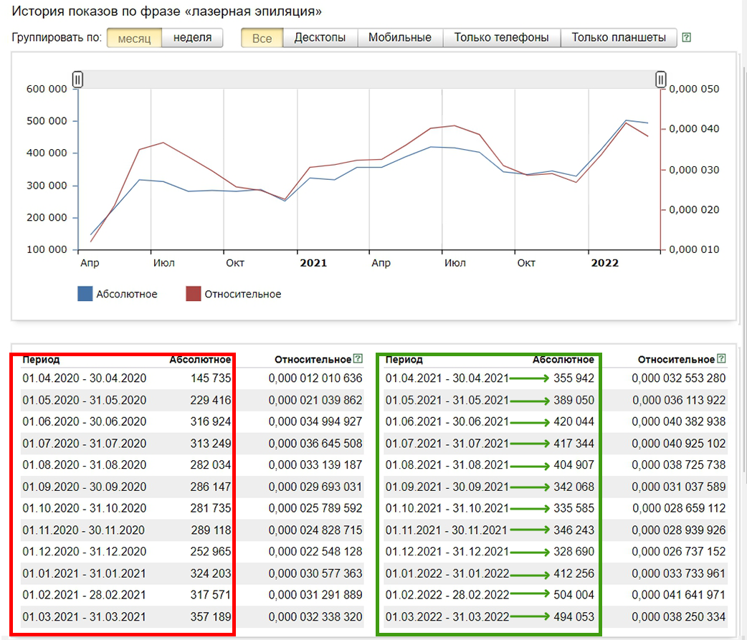Viewport: 747px width, 640px height.
Task: Select Только планшеты tab
Action: pos(619,38)
